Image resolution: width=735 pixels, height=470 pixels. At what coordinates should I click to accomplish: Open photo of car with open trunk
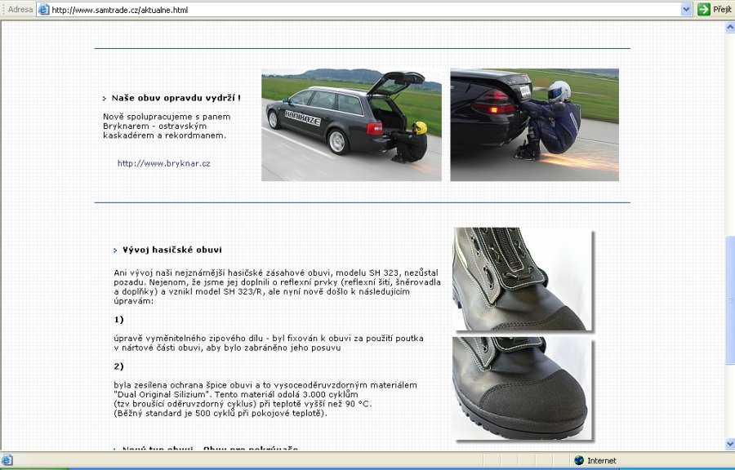click(351, 125)
